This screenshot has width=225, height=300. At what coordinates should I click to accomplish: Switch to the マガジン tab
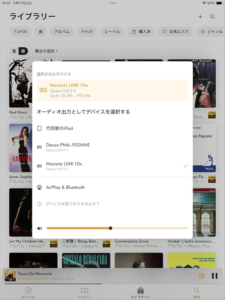pyautogui.click(x=84, y=292)
